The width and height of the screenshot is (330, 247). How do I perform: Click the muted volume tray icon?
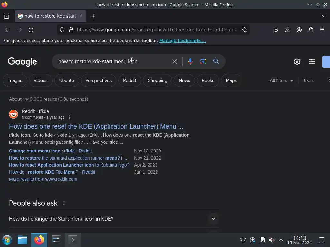coord(272,240)
